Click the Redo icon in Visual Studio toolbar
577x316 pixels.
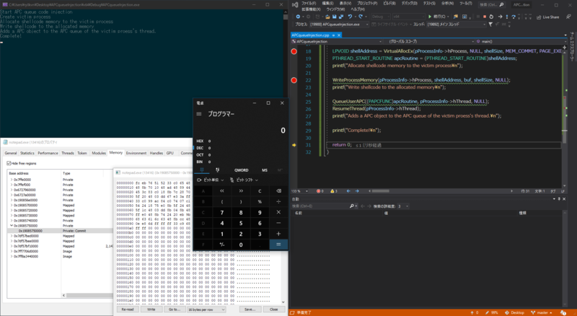coord(360,17)
